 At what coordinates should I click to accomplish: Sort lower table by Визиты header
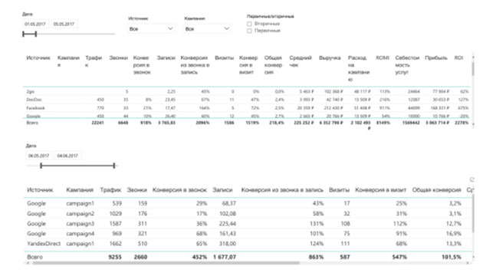(x=339, y=190)
